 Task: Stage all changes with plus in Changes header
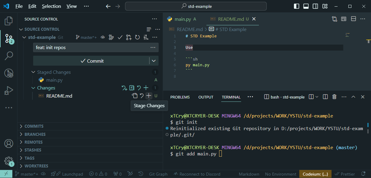[146, 88]
